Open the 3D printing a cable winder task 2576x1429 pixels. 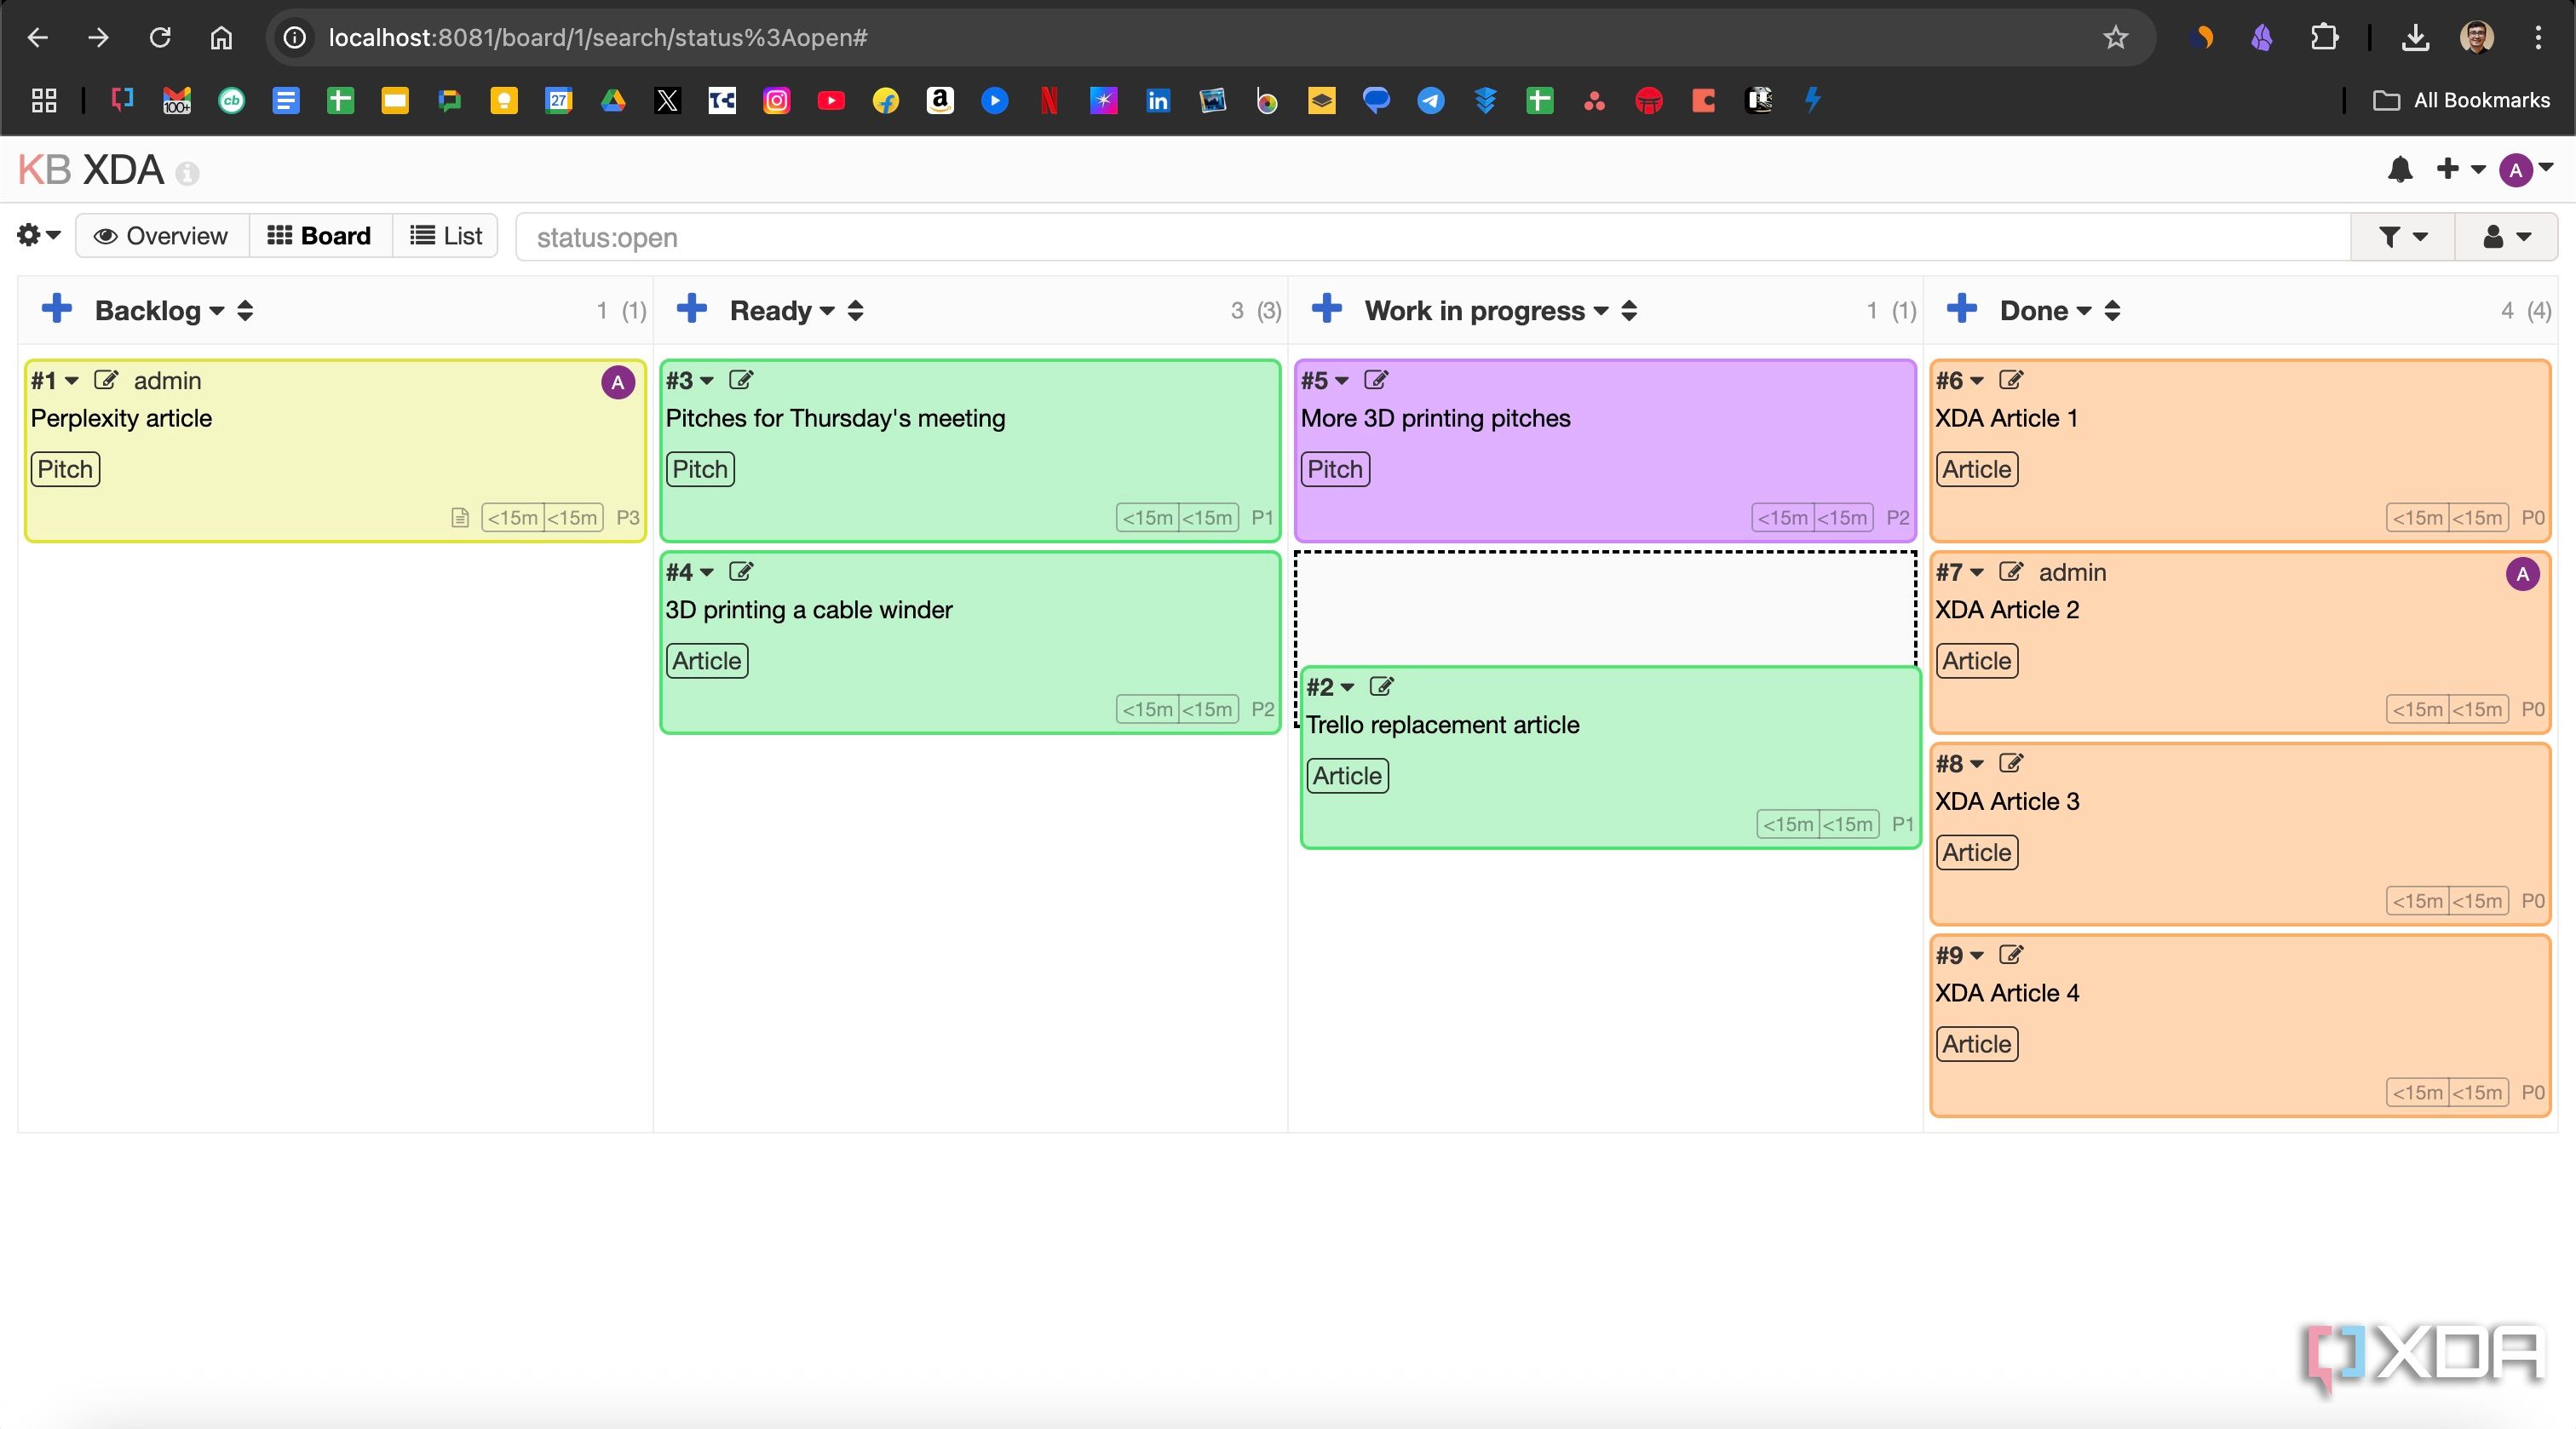pos(809,611)
